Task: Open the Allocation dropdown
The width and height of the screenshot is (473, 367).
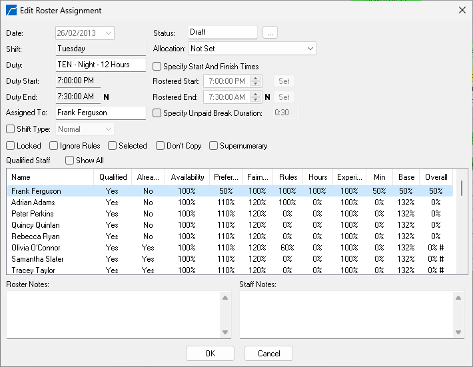Action: [310, 49]
